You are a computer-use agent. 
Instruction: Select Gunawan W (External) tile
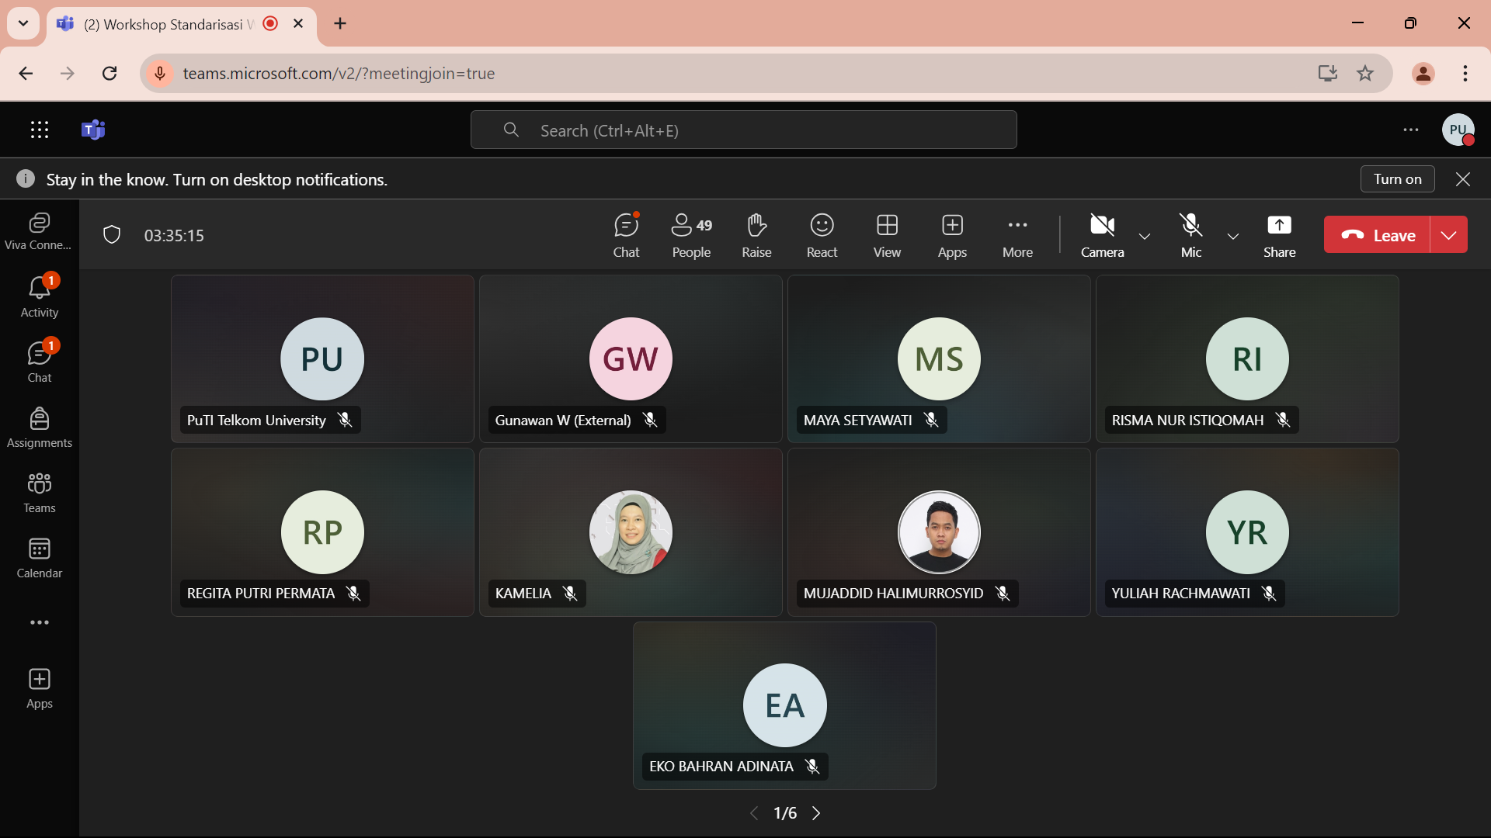coord(631,358)
